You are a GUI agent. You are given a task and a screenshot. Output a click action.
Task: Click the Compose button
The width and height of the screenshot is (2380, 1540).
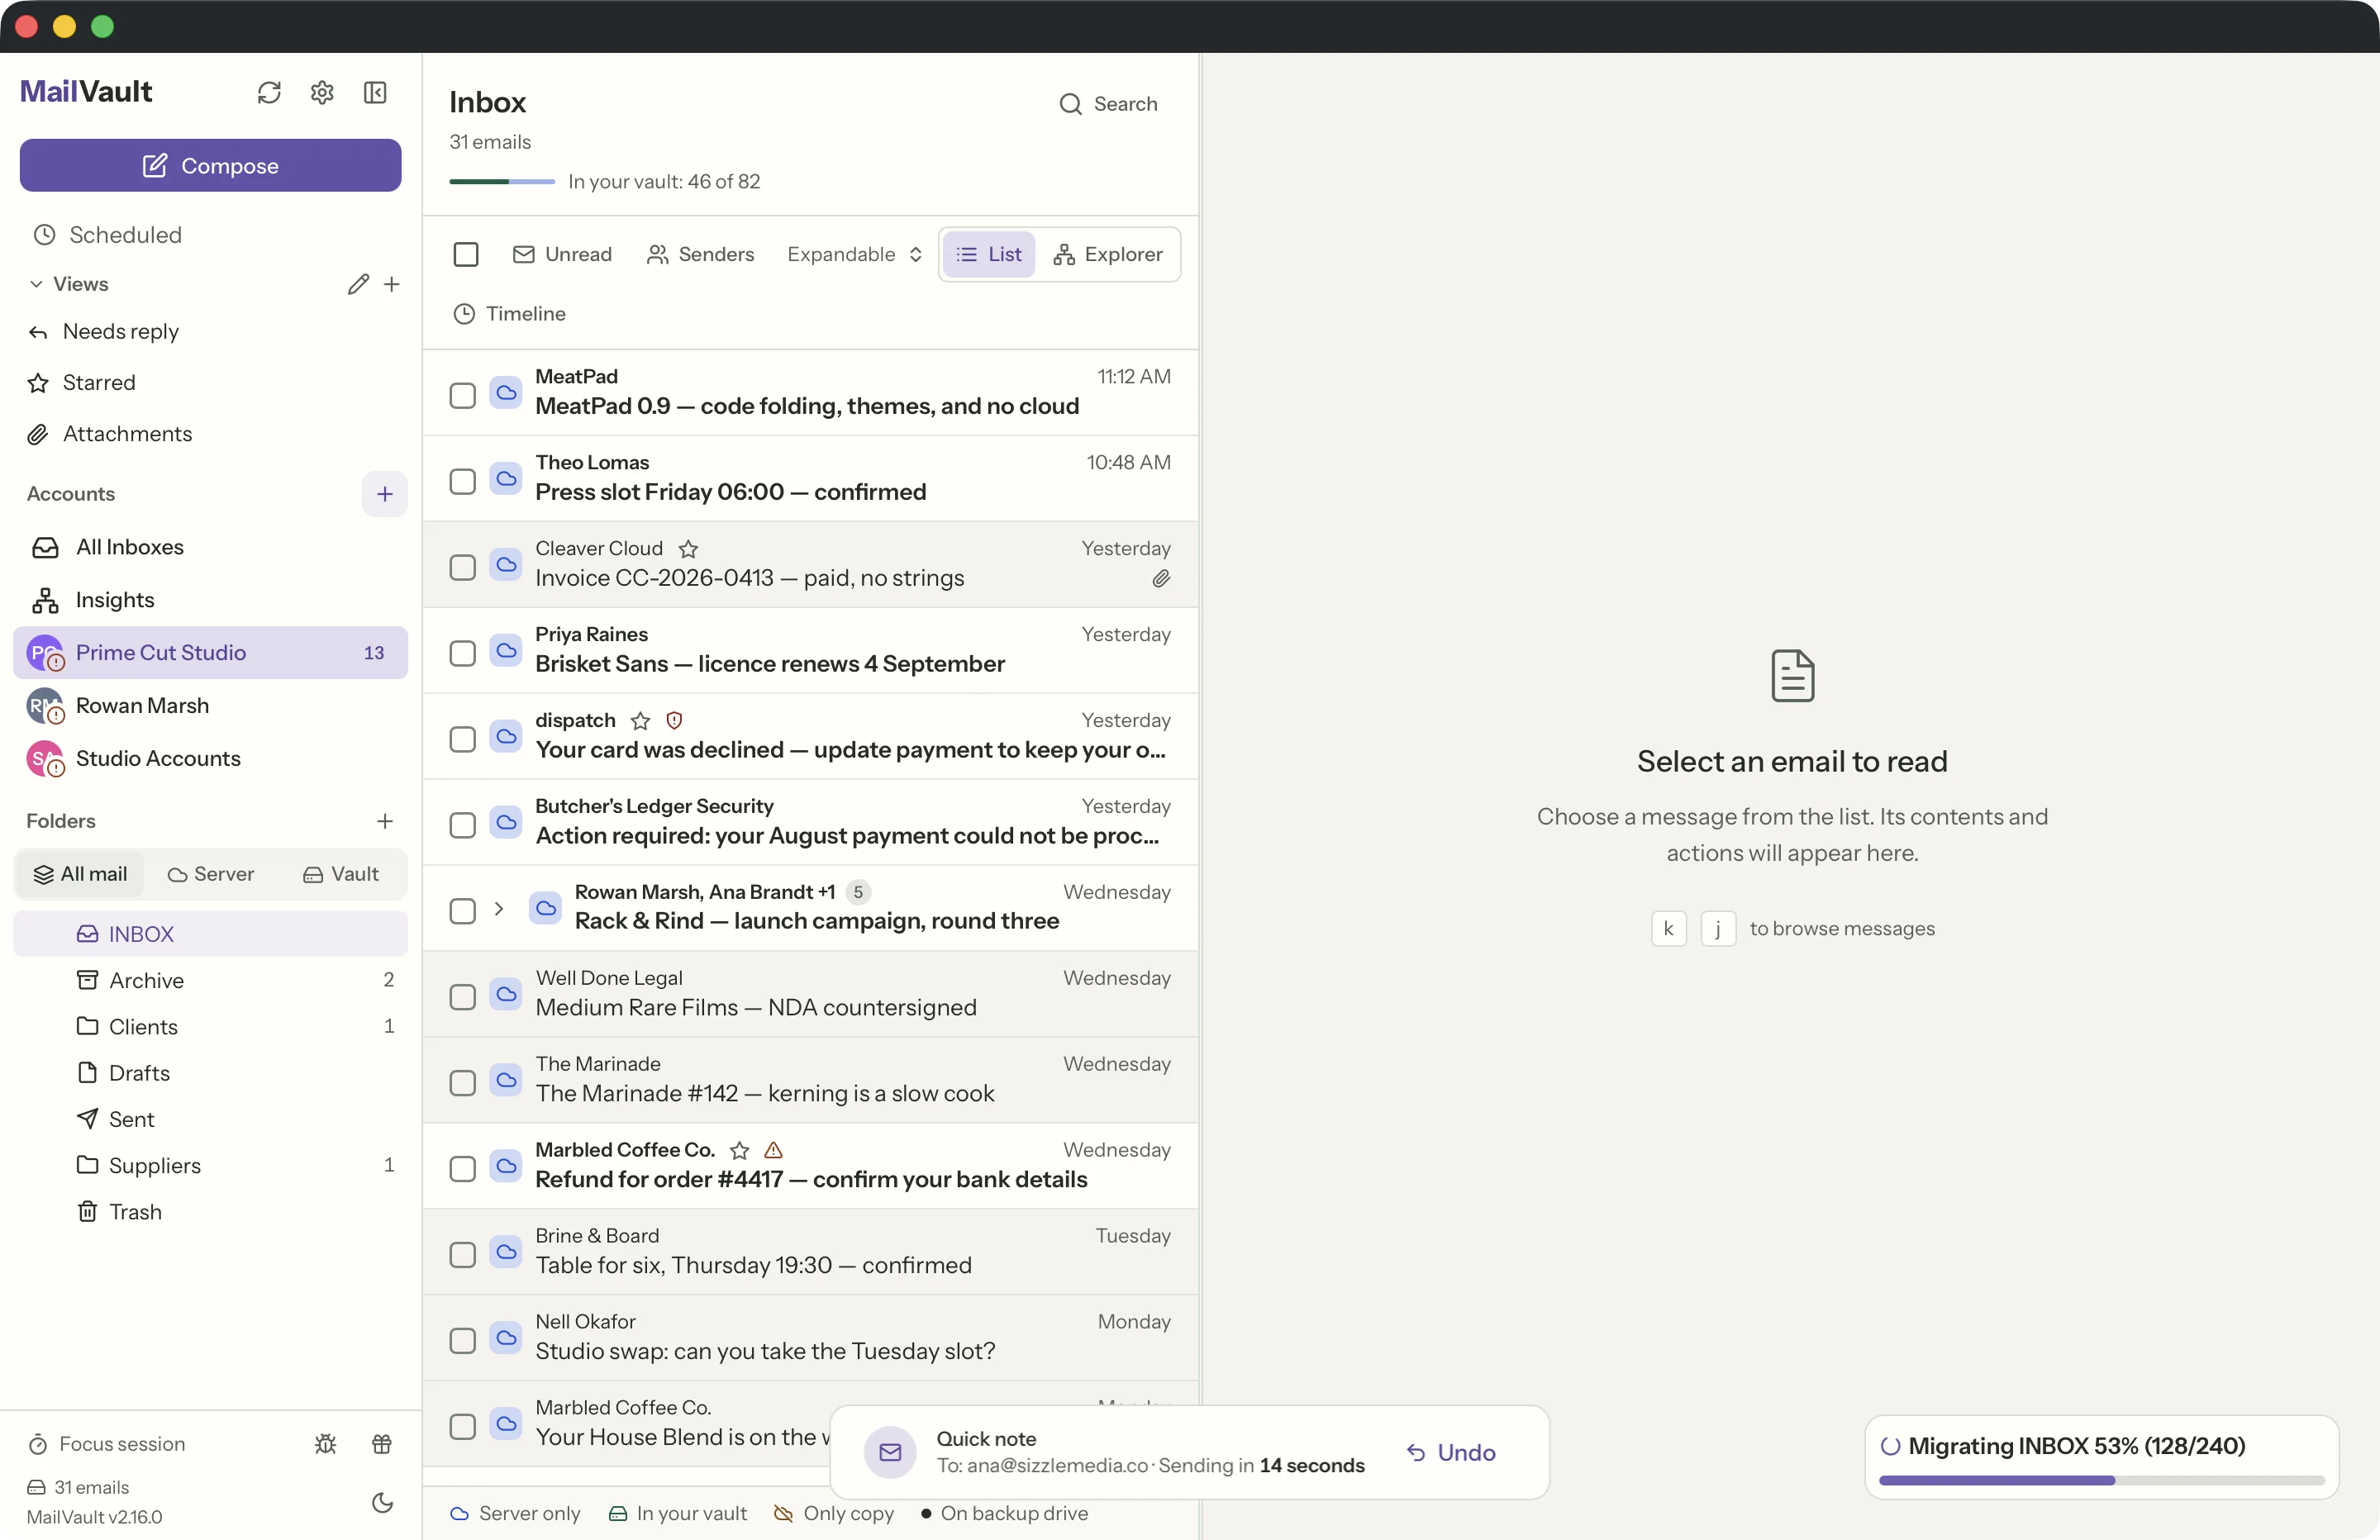[x=210, y=165]
